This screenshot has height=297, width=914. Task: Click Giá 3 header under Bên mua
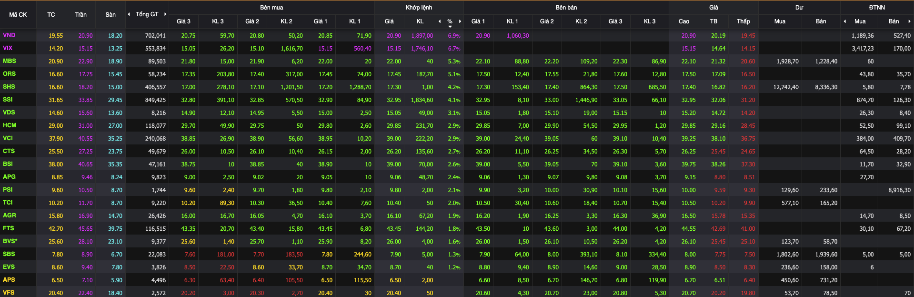pyautogui.click(x=183, y=21)
